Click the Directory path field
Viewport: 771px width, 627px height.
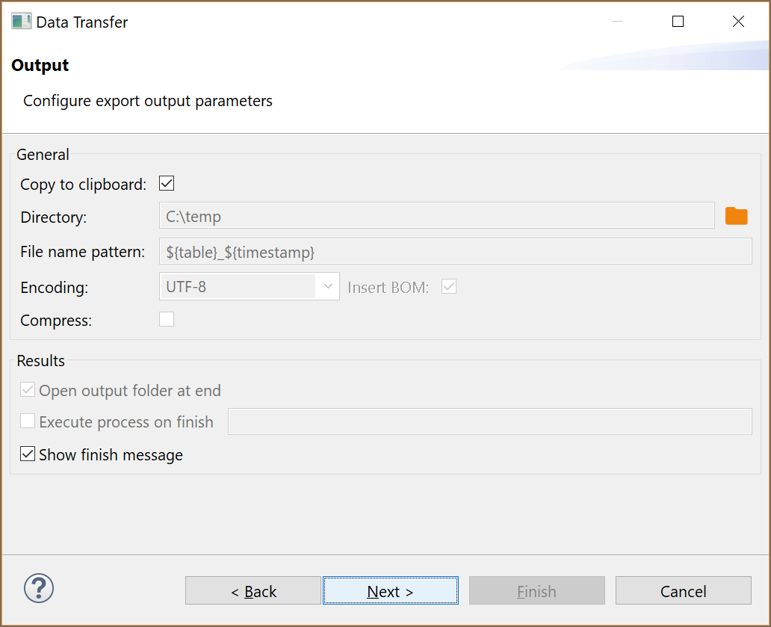point(436,216)
